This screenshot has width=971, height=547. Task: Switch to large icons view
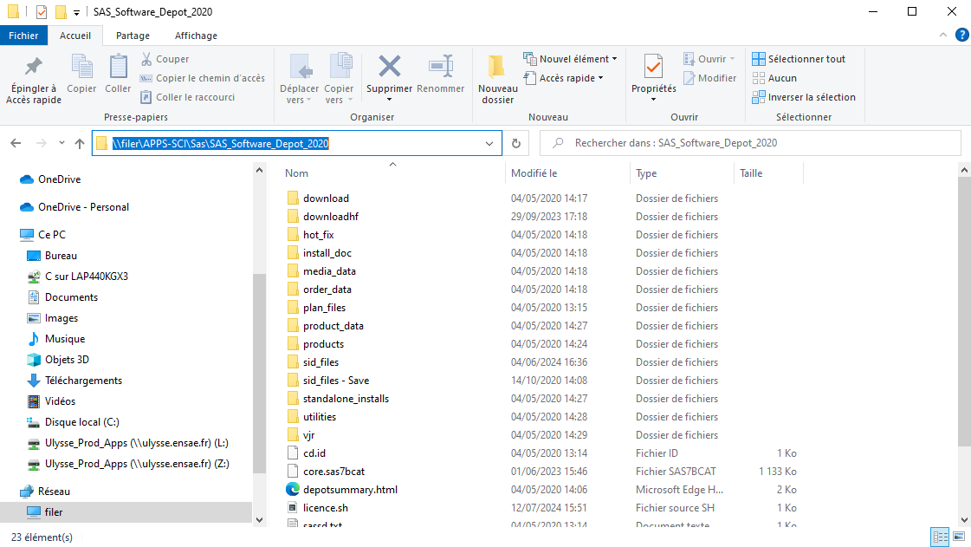pyautogui.click(x=959, y=537)
